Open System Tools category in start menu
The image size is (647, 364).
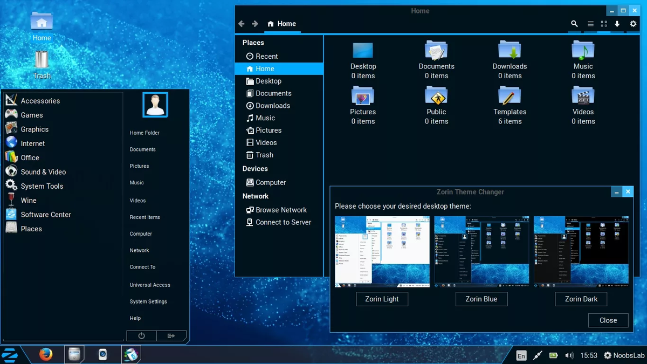tap(64, 186)
